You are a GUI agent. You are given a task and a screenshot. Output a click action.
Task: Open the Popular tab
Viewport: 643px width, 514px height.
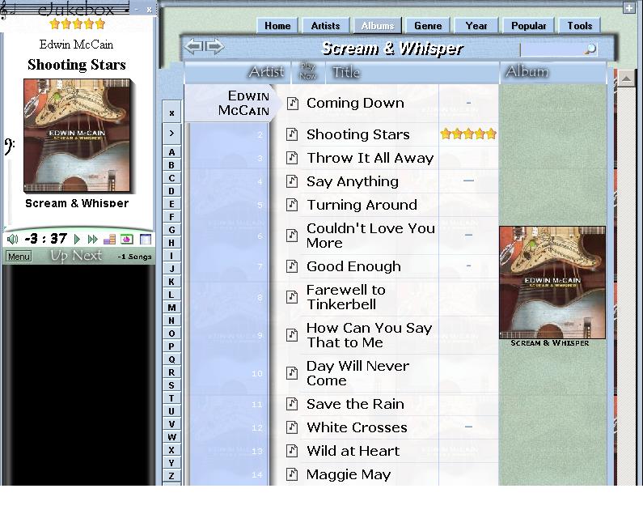pos(529,25)
